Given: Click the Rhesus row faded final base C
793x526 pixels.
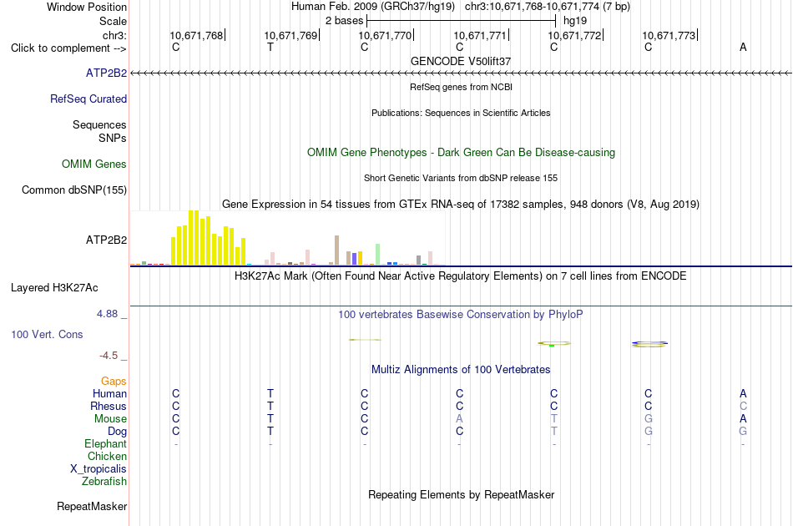Looking at the screenshot, I should coord(743,406).
